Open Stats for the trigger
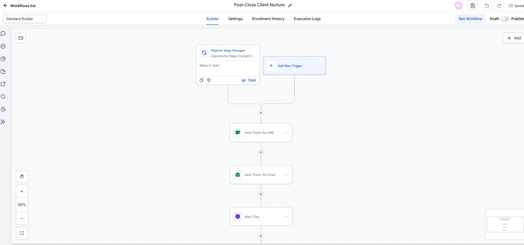 pyautogui.click(x=249, y=80)
